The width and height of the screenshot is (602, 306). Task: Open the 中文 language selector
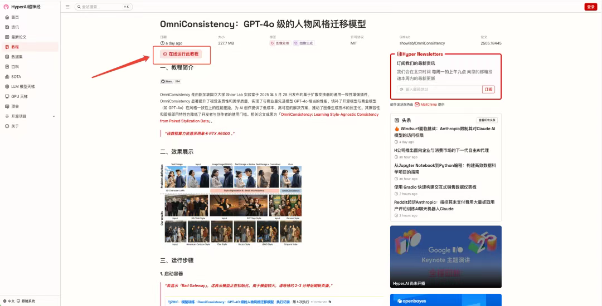tap(9, 301)
